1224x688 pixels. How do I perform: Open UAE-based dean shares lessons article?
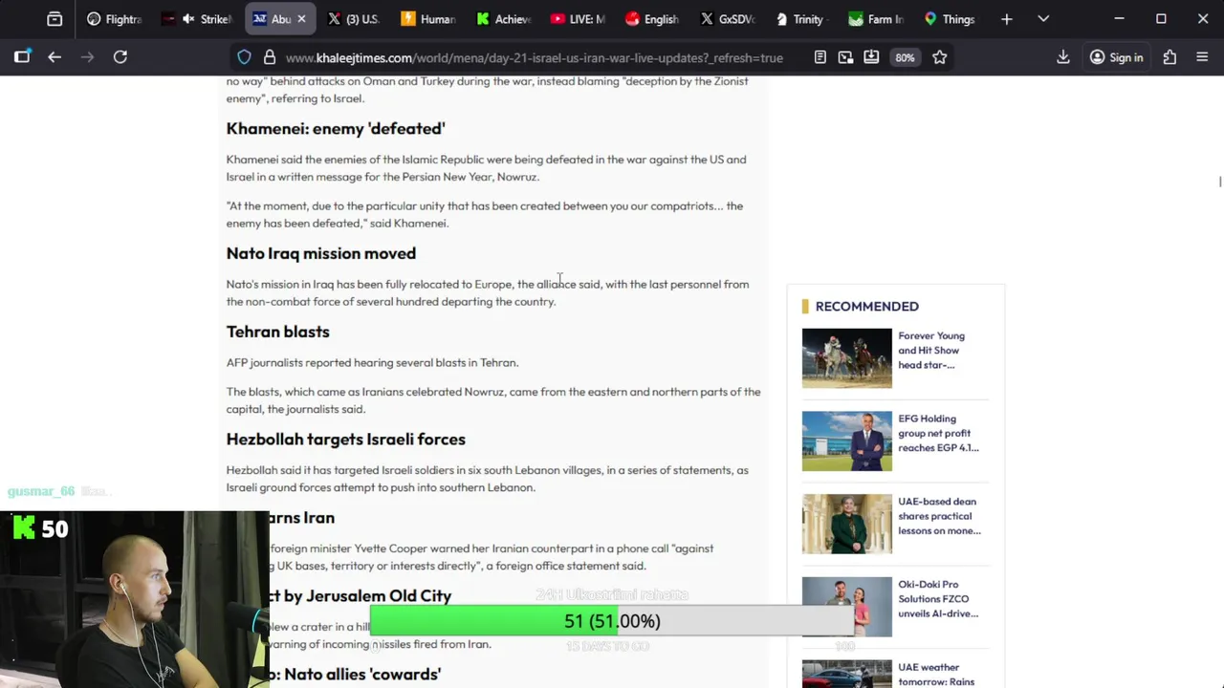[939, 516]
